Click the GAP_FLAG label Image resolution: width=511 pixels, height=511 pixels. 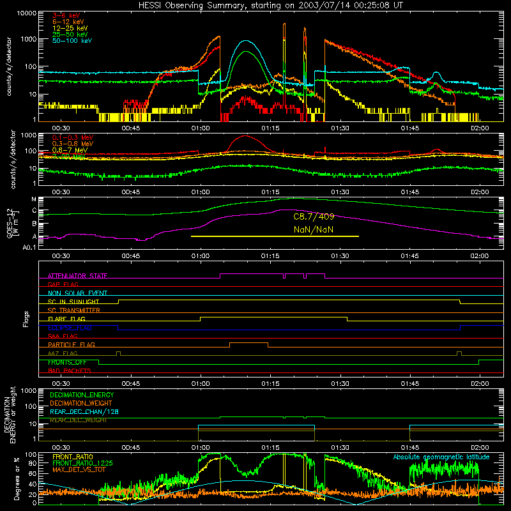tap(63, 284)
